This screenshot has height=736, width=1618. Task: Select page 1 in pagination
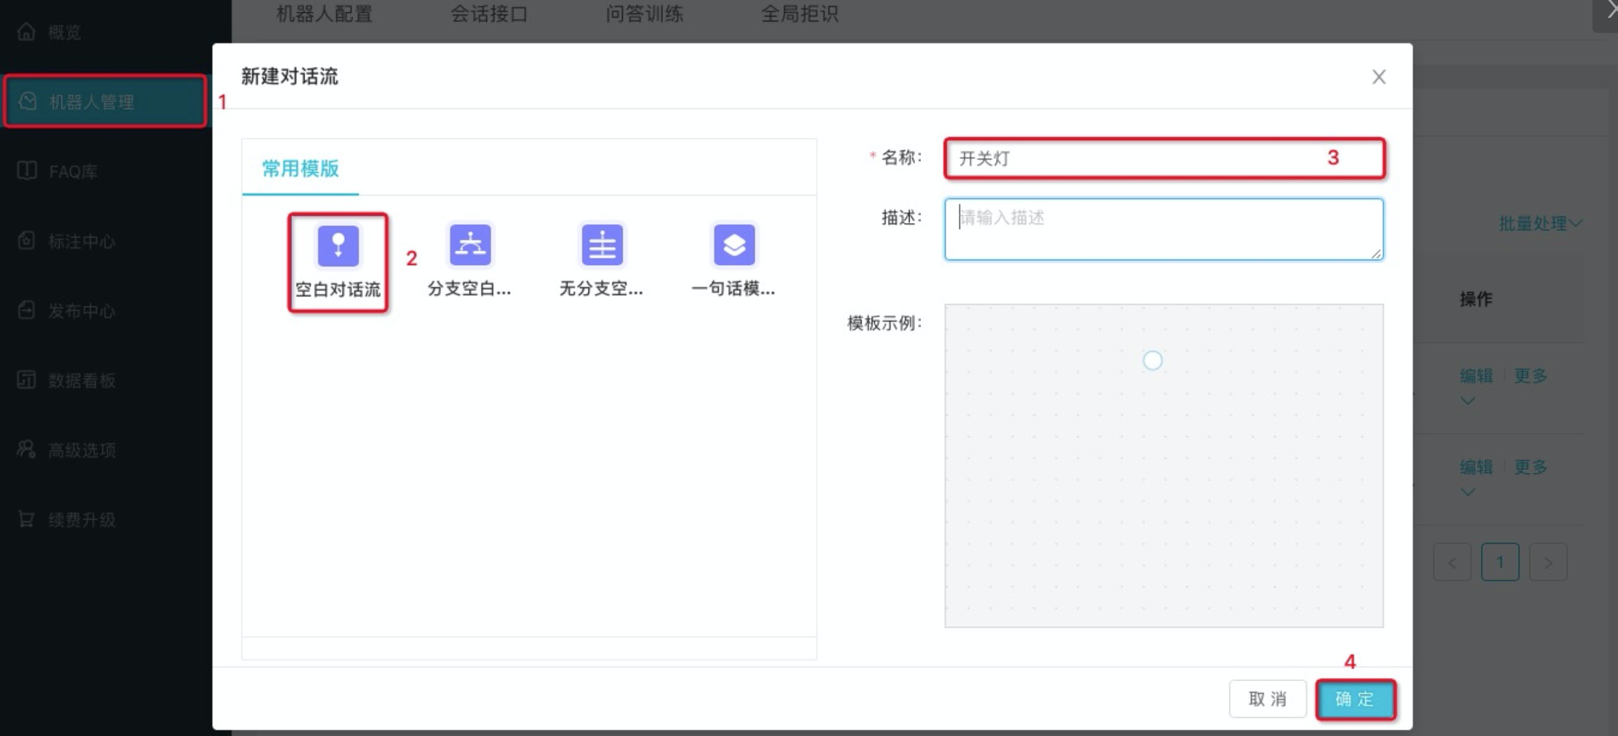tap(1500, 562)
